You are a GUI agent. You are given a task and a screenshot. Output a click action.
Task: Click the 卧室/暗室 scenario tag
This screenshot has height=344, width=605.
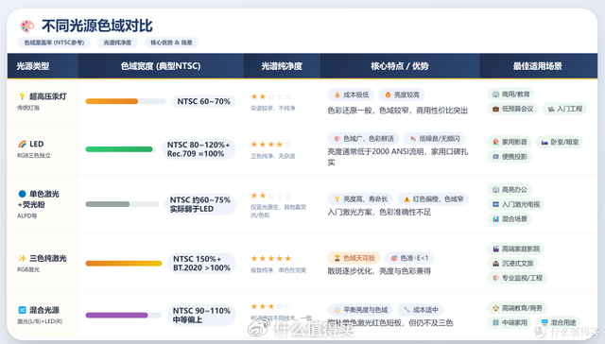[x=560, y=142]
